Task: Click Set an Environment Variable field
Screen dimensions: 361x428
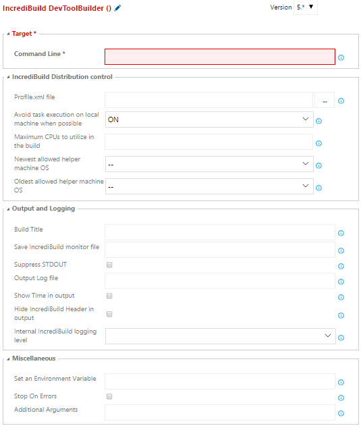Action: pos(220,381)
